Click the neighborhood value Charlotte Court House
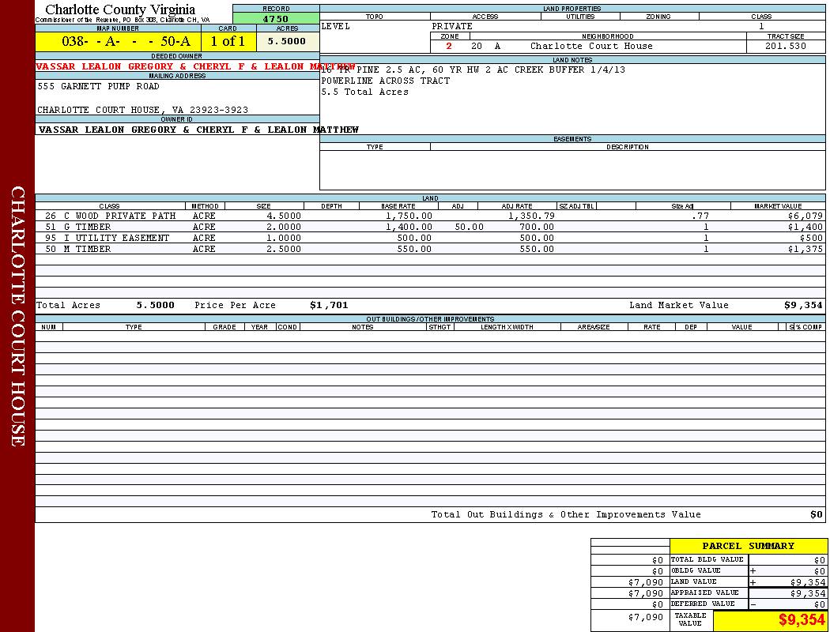Screen dimensions: 830x632 pos(591,47)
